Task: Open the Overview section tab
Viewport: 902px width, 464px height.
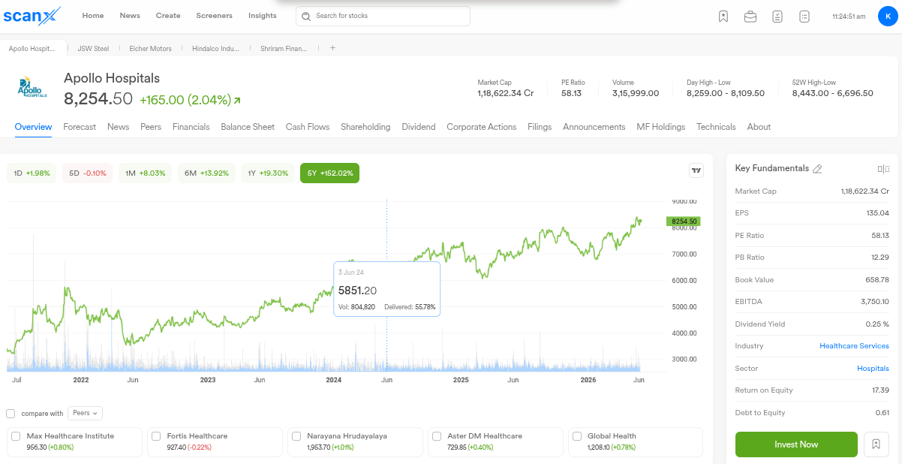Action: point(33,127)
